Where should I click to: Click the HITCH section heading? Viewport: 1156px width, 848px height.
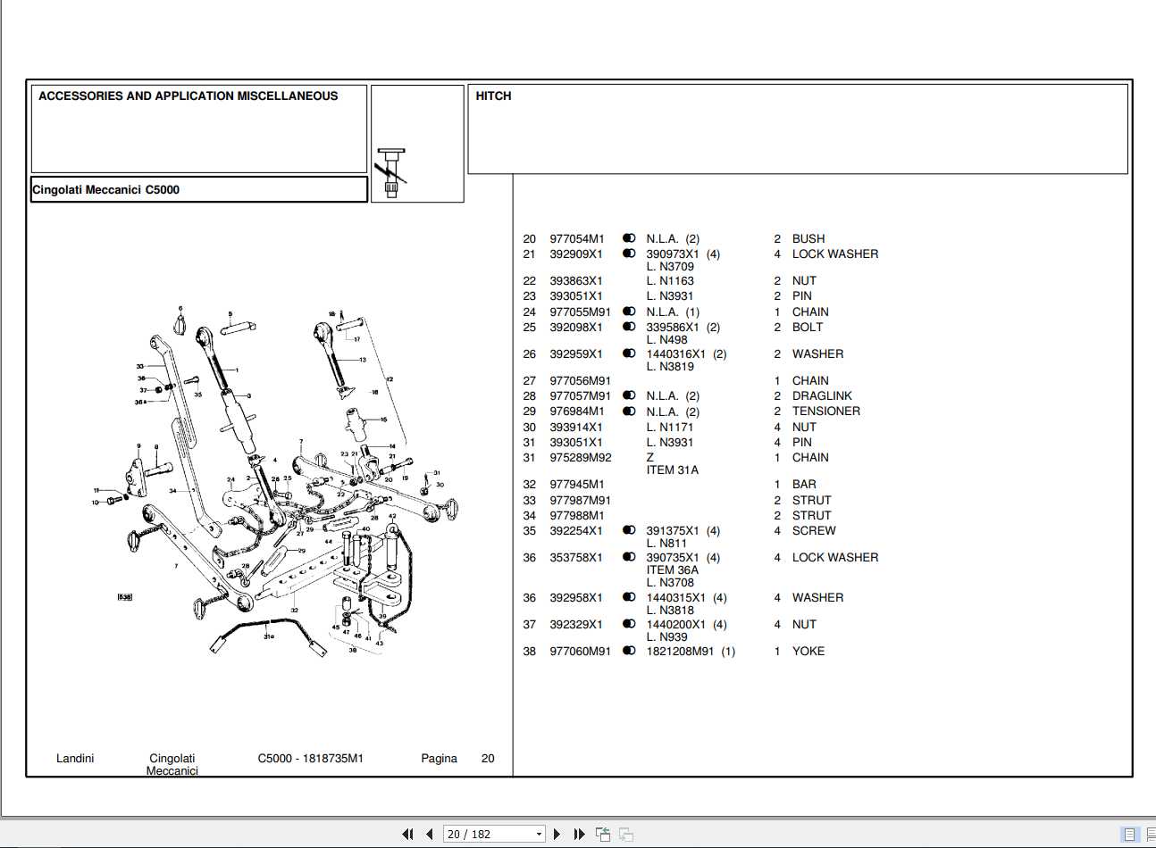[x=492, y=96]
